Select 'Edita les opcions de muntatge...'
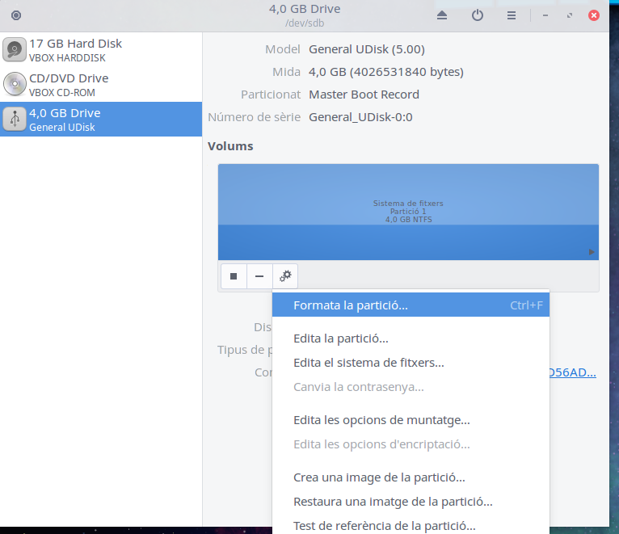The width and height of the screenshot is (619, 534). tap(381, 420)
